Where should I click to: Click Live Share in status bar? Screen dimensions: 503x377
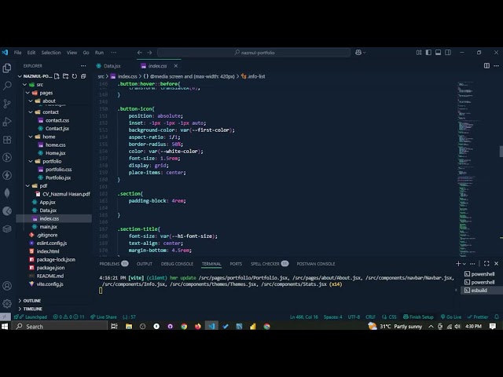104,317
